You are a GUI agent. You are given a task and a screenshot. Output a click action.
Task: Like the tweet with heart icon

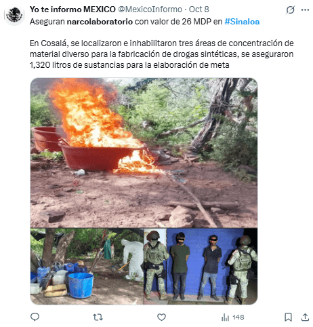[161, 317]
